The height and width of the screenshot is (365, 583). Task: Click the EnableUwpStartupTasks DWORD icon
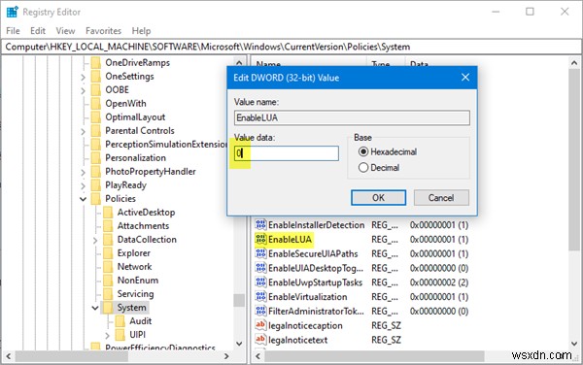260,282
